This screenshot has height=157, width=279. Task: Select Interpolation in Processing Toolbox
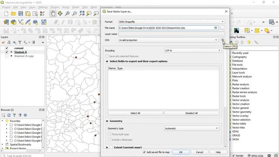tap(239, 68)
